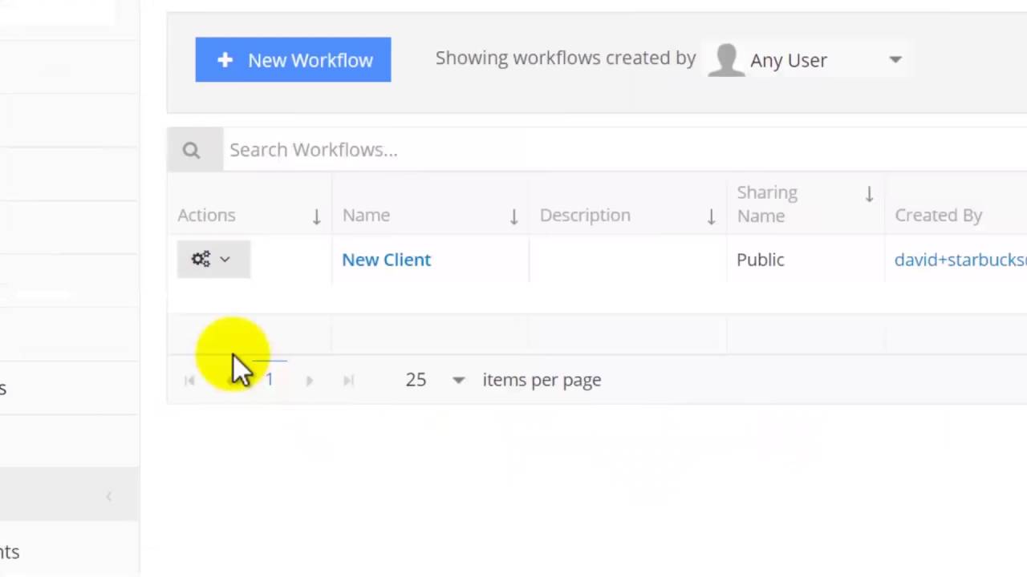The height and width of the screenshot is (577, 1027).
Task: Open the New Client workflow link
Action: click(386, 260)
